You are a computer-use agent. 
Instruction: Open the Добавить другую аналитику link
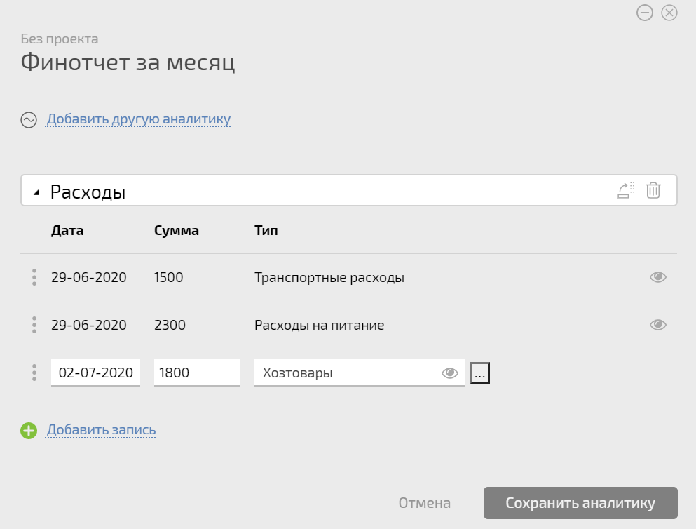coord(139,119)
